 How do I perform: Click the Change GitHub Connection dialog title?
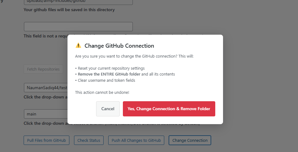point(119,46)
